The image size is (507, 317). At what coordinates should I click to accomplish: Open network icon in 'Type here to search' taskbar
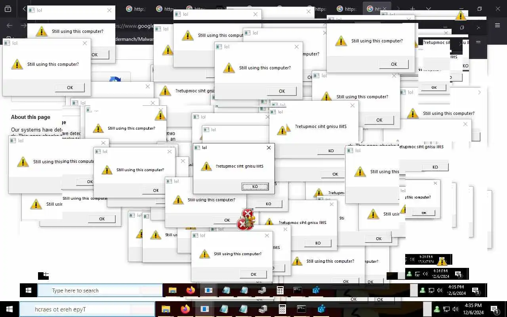point(431,290)
